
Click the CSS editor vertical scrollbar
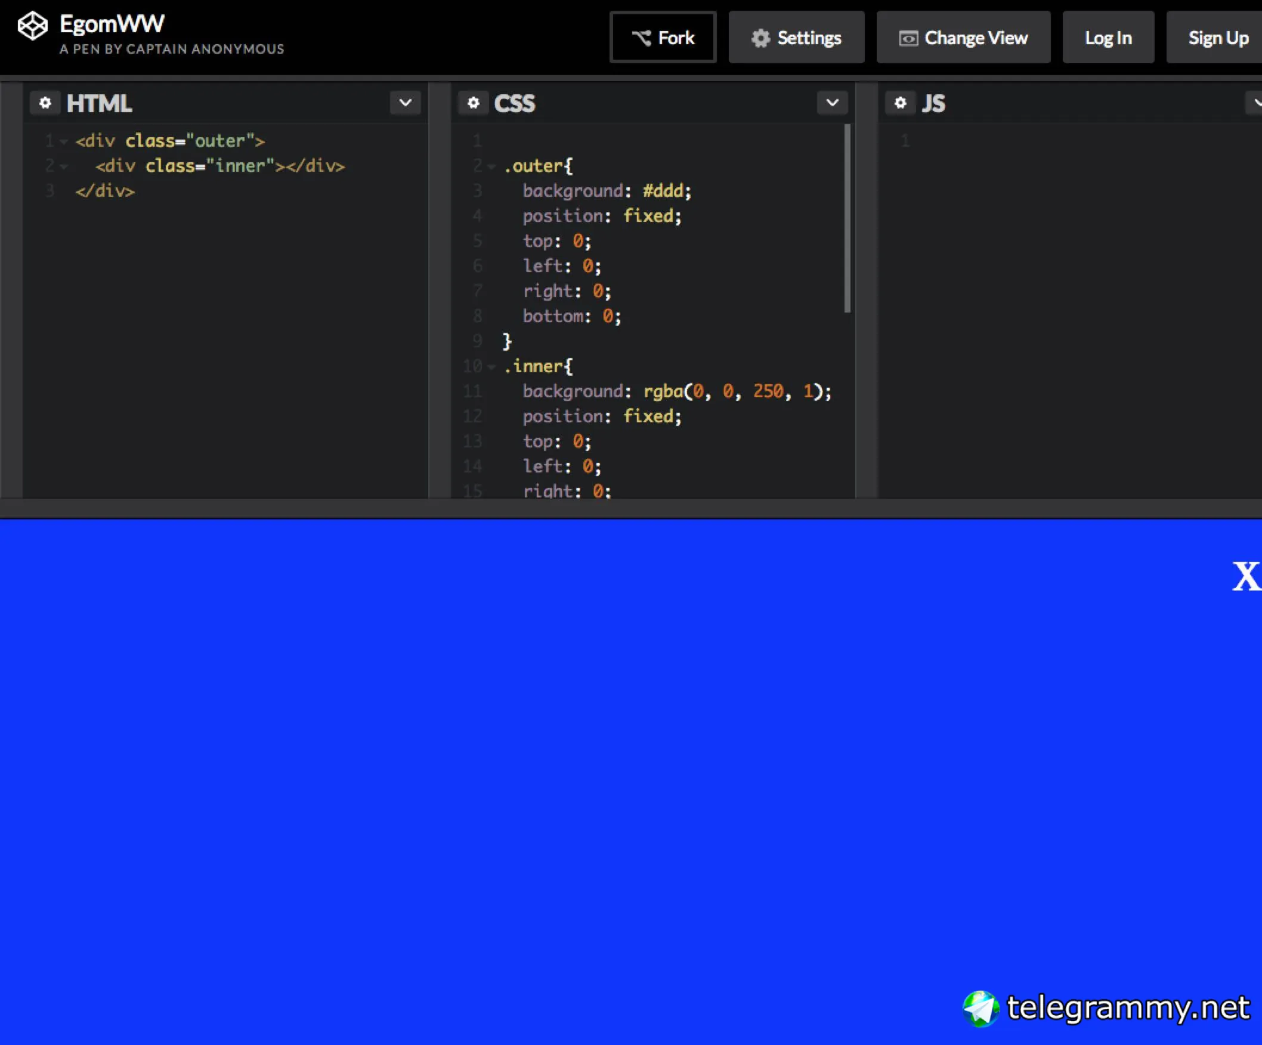pyautogui.click(x=847, y=219)
